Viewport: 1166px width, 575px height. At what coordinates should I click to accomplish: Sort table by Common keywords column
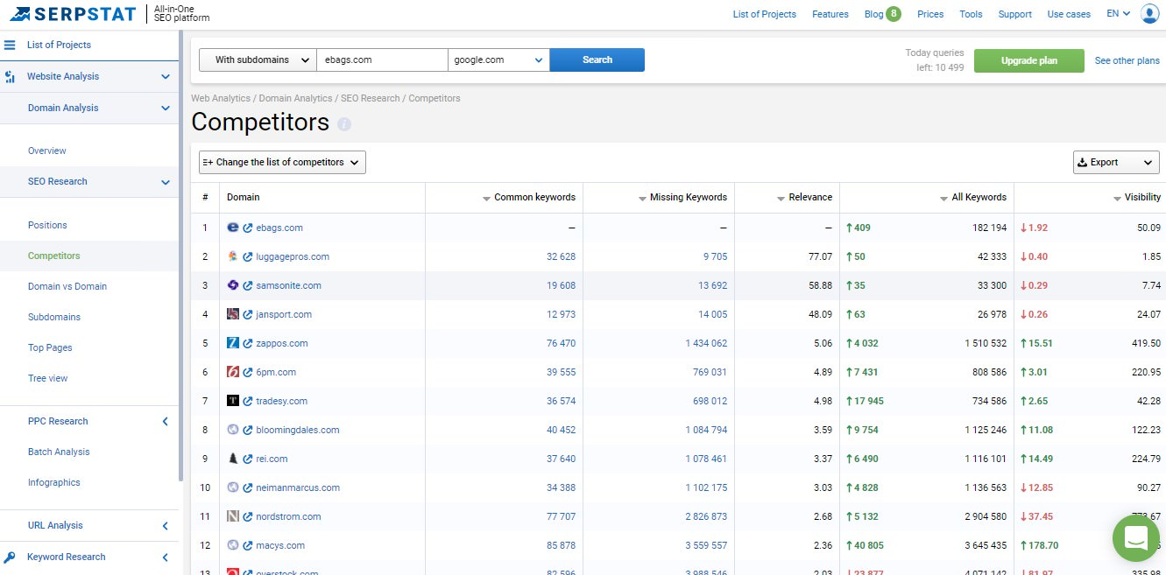pyautogui.click(x=529, y=198)
